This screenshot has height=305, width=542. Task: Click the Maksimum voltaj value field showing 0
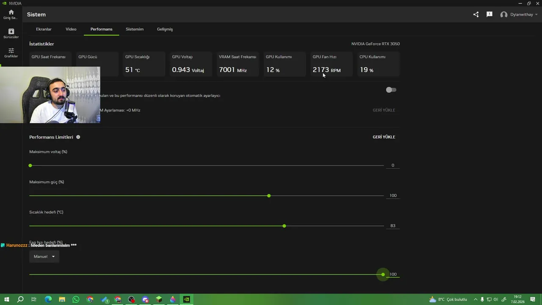393,165
